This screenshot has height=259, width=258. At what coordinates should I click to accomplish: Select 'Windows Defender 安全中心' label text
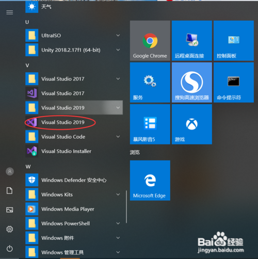point(74,180)
